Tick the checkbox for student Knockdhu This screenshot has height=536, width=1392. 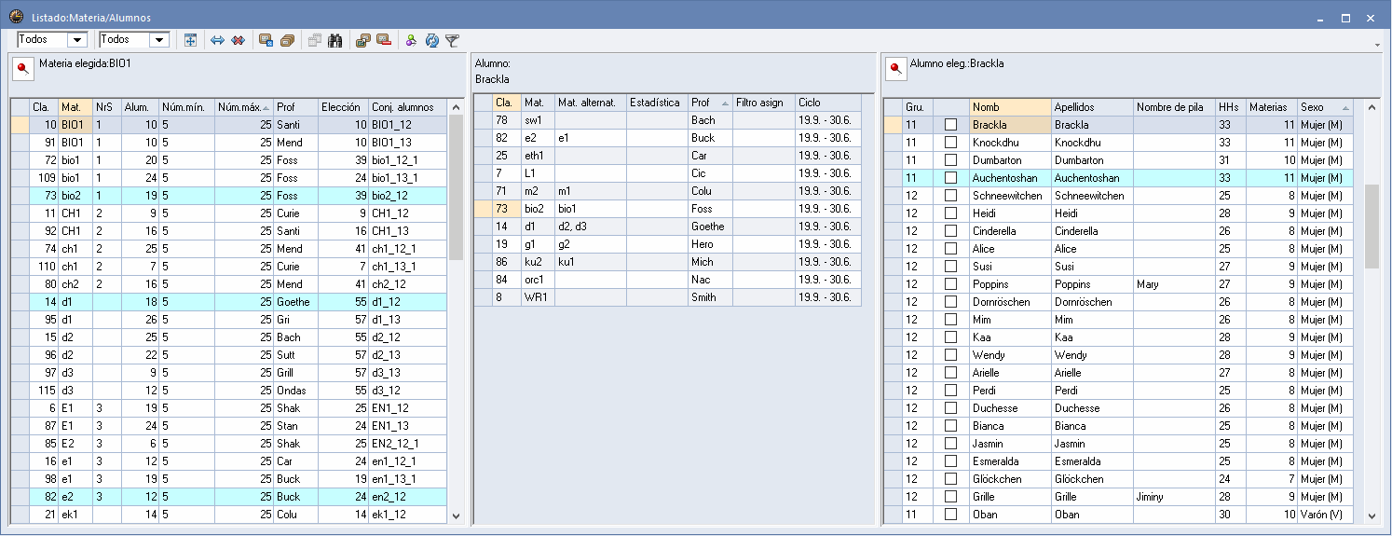pyautogui.click(x=950, y=143)
